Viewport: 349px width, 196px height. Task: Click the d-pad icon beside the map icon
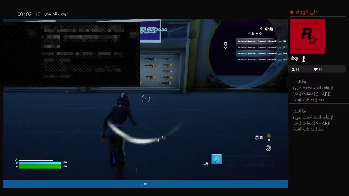point(267,29)
